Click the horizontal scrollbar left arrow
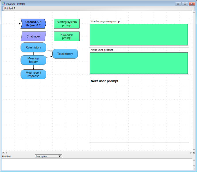 (x=6, y=153)
